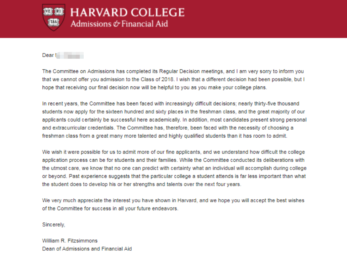Click Admissions & Financial Aid subtitle

coord(119,24)
